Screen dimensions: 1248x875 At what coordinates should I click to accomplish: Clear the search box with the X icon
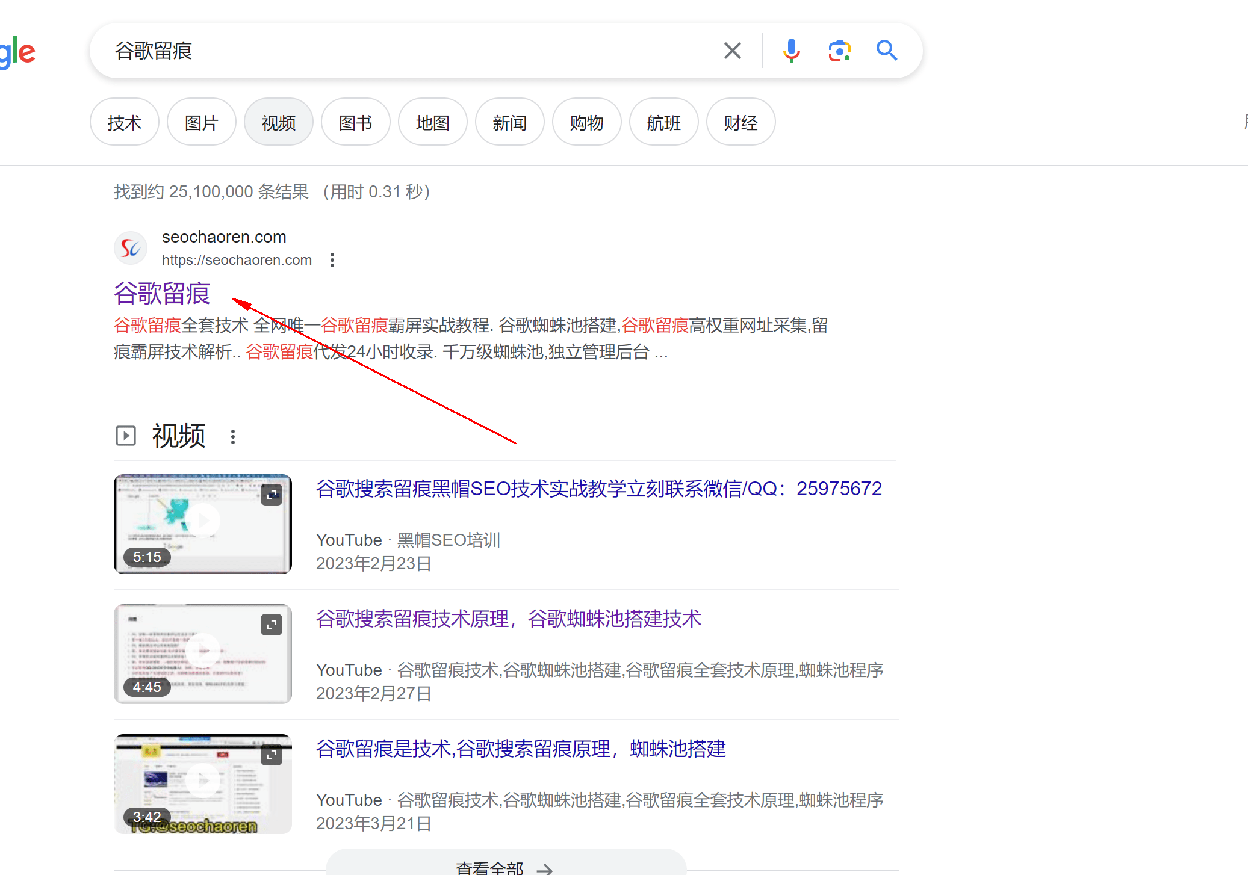point(732,51)
